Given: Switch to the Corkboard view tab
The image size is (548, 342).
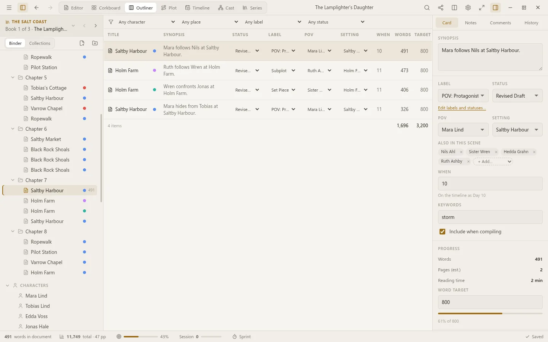Looking at the screenshot, I should [106, 8].
